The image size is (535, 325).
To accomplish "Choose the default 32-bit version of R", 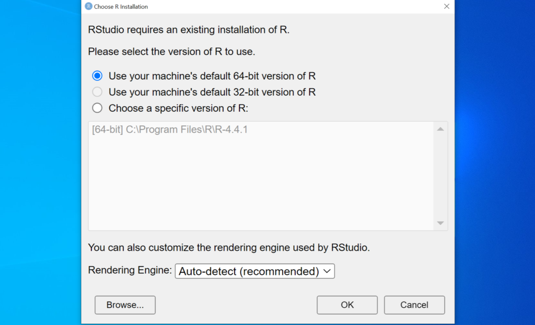I will (97, 92).
